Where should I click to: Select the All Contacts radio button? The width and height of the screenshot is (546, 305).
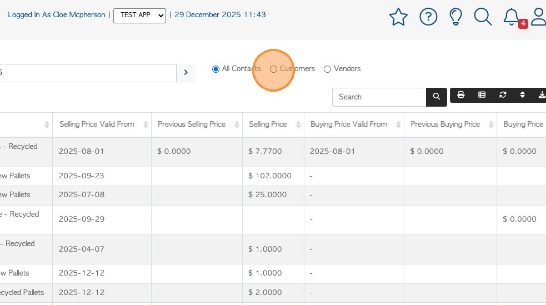(216, 69)
